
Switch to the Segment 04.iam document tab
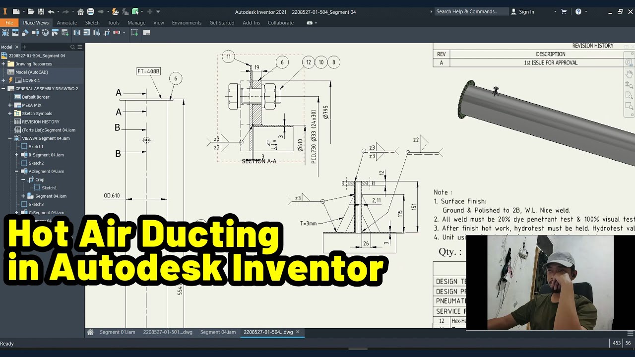tap(218, 332)
